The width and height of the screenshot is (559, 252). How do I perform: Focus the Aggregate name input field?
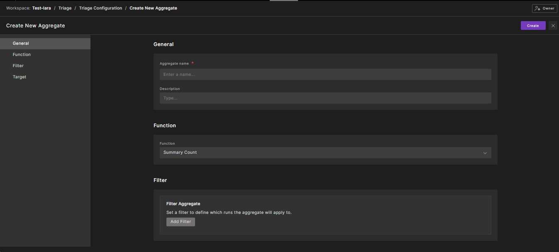(x=325, y=75)
